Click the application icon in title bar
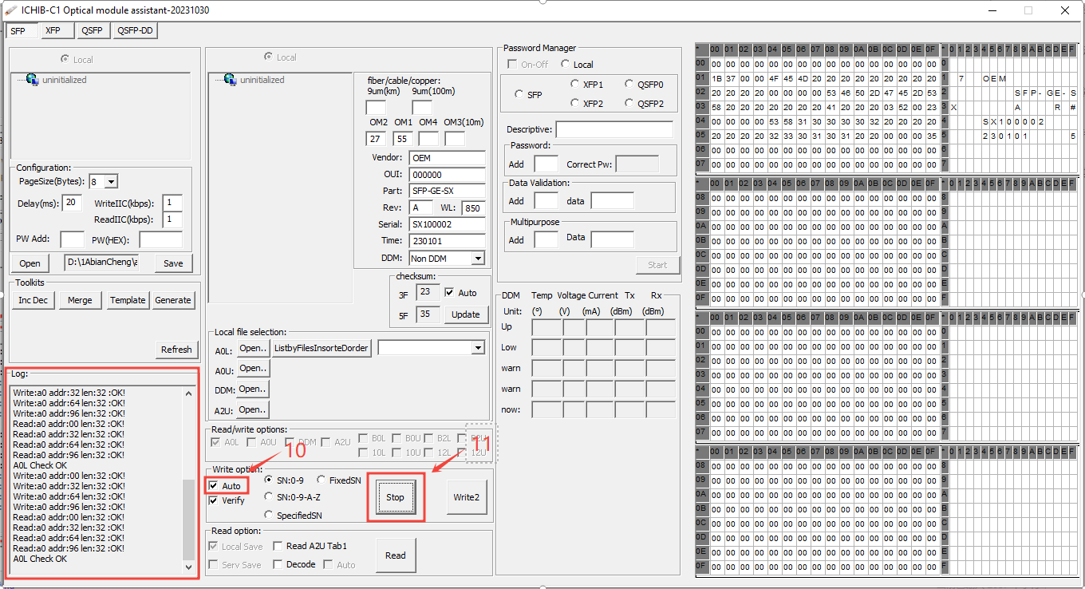The height and width of the screenshot is (589, 1085). (x=11, y=10)
